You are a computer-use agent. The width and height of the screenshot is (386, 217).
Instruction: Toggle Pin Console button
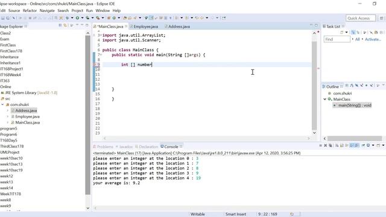tap(363, 145)
